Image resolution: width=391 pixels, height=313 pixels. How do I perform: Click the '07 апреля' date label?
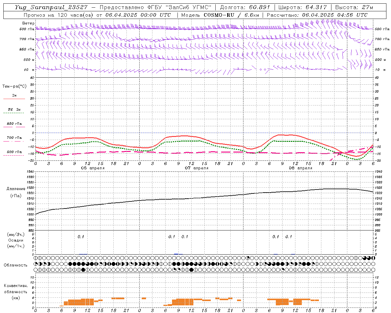tap(197, 168)
